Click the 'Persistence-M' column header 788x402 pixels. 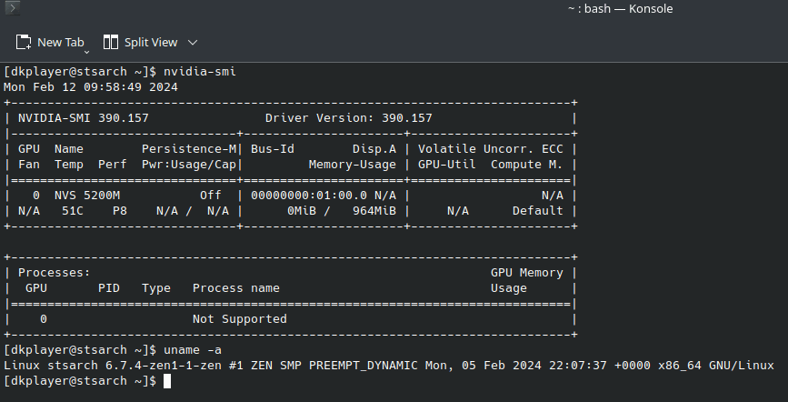[x=188, y=149]
